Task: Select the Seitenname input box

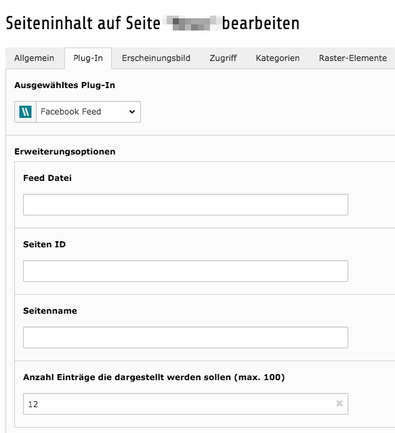Action: pos(186,337)
